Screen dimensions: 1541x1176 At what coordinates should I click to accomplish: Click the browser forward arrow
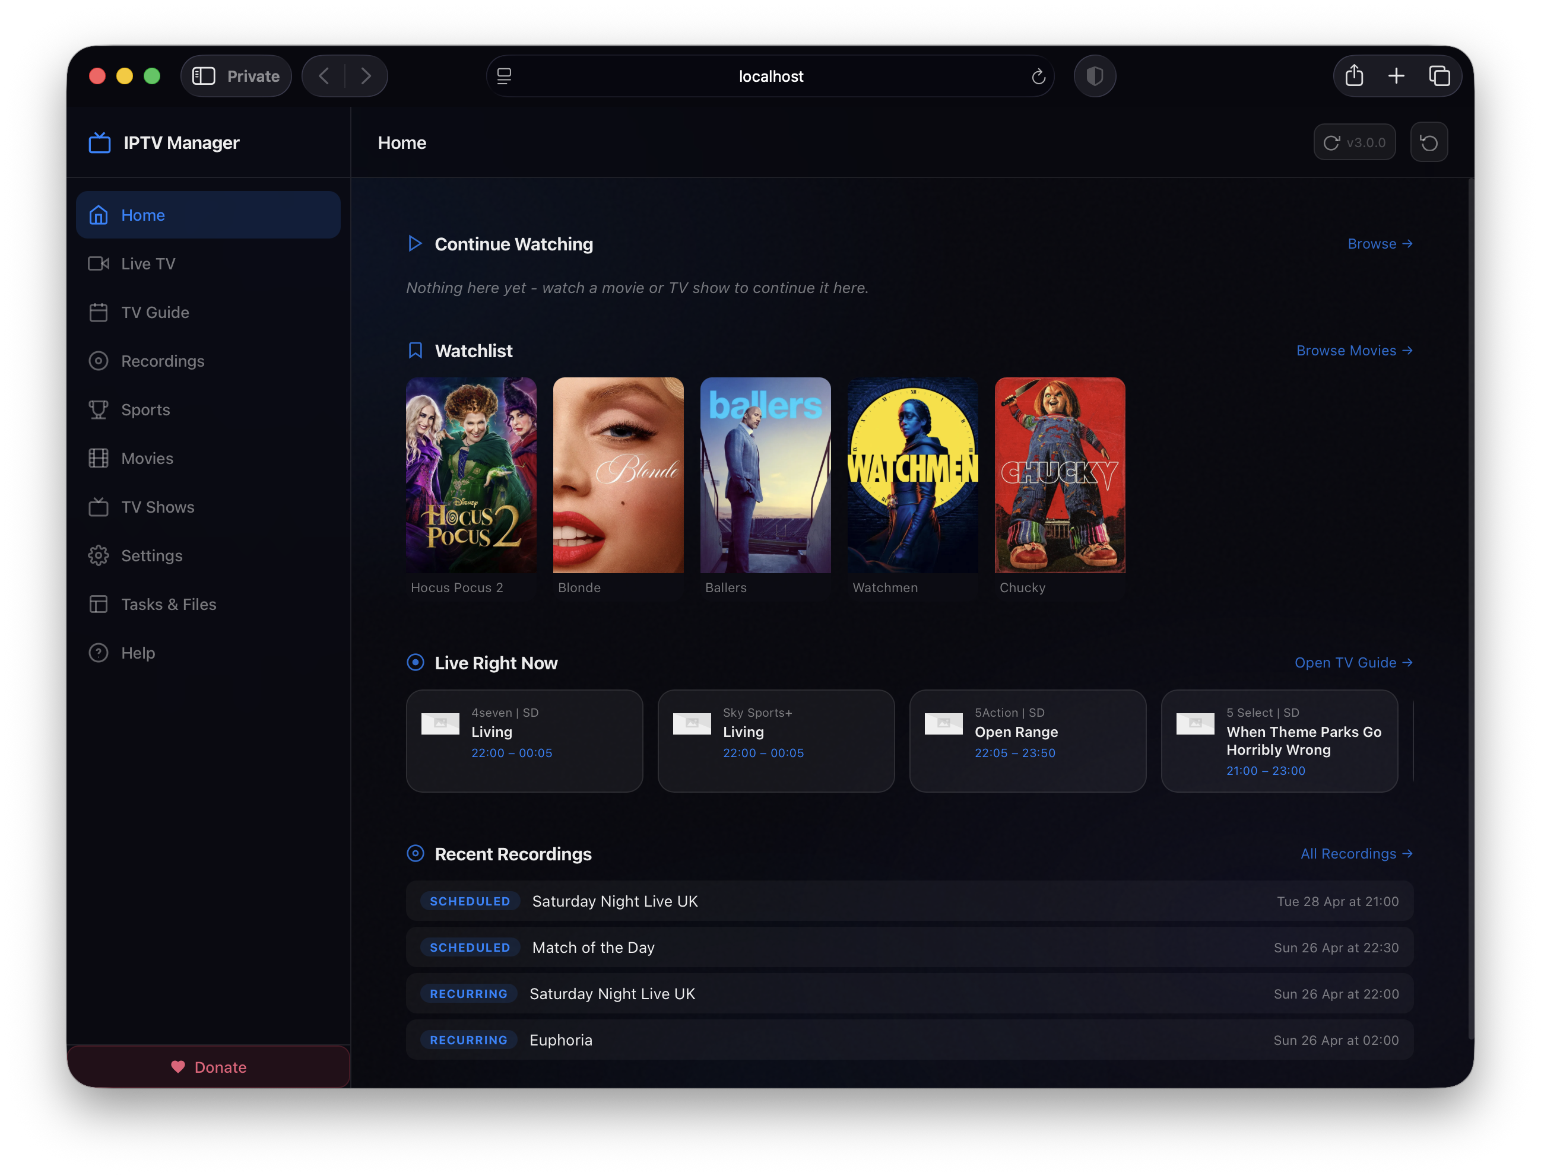[x=366, y=77]
